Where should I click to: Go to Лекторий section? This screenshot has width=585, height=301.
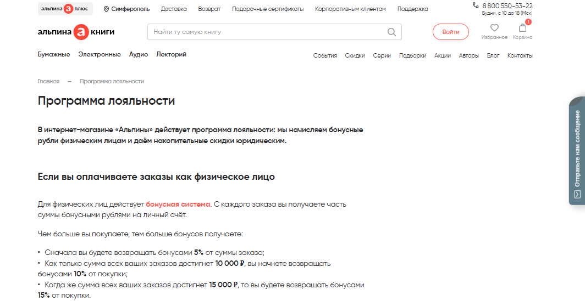[x=171, y=54]
